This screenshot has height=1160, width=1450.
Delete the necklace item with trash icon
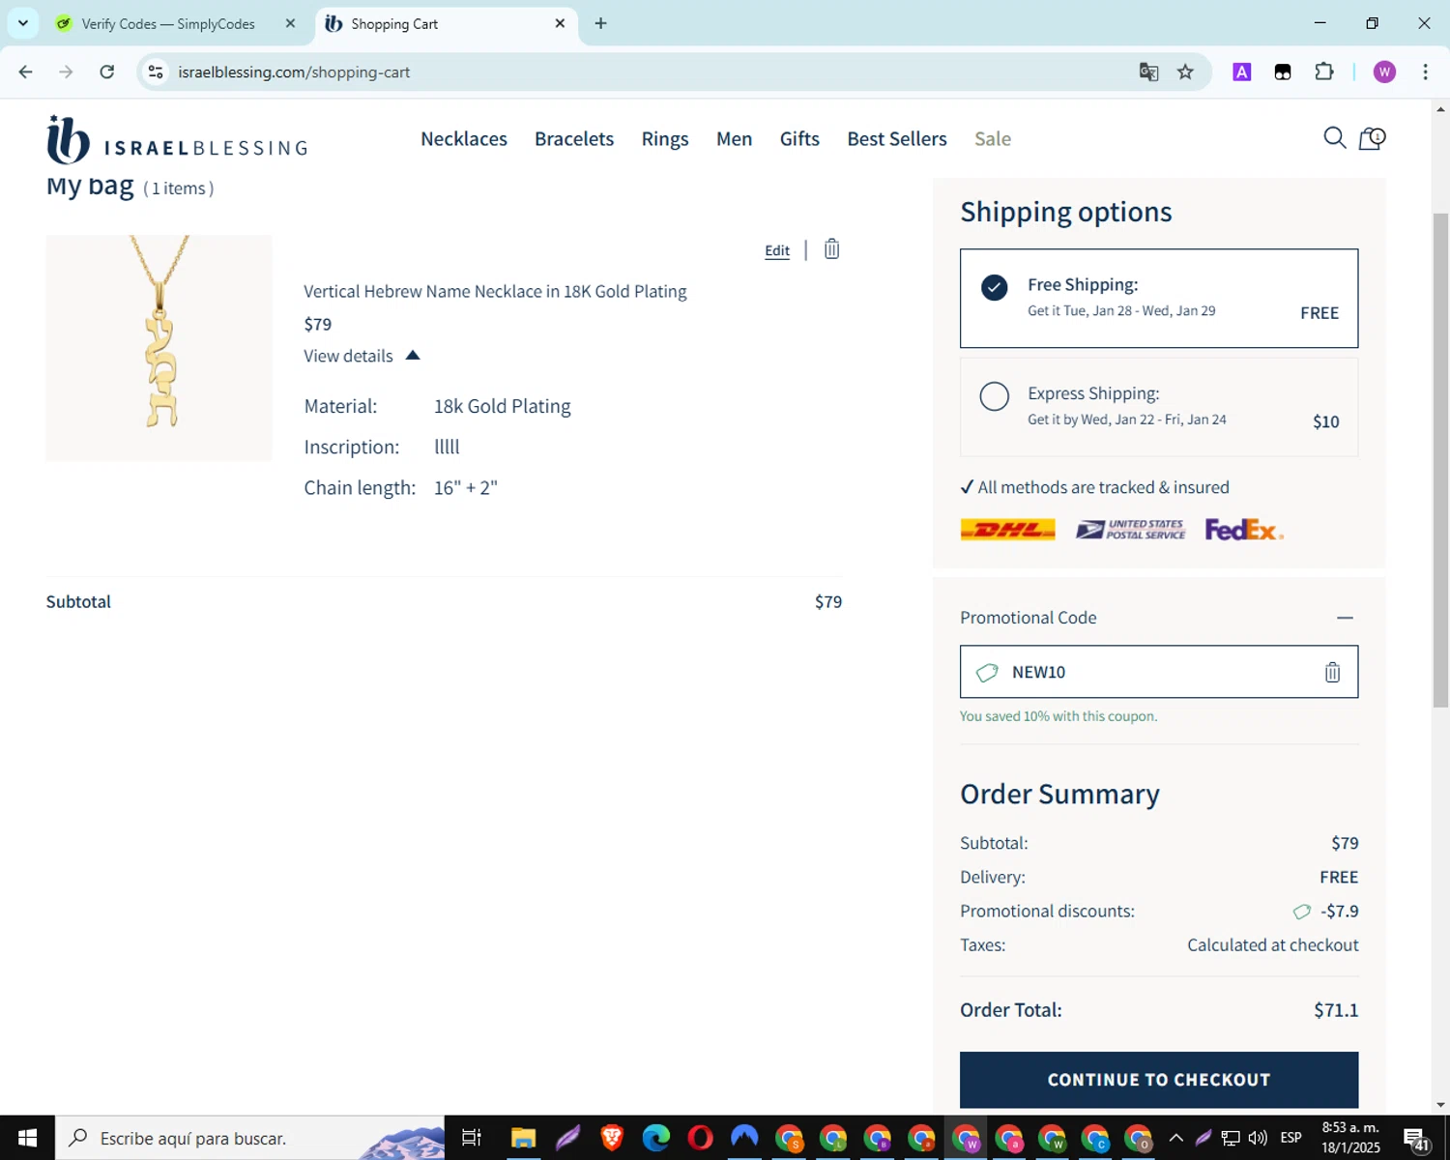pos(831,249)
